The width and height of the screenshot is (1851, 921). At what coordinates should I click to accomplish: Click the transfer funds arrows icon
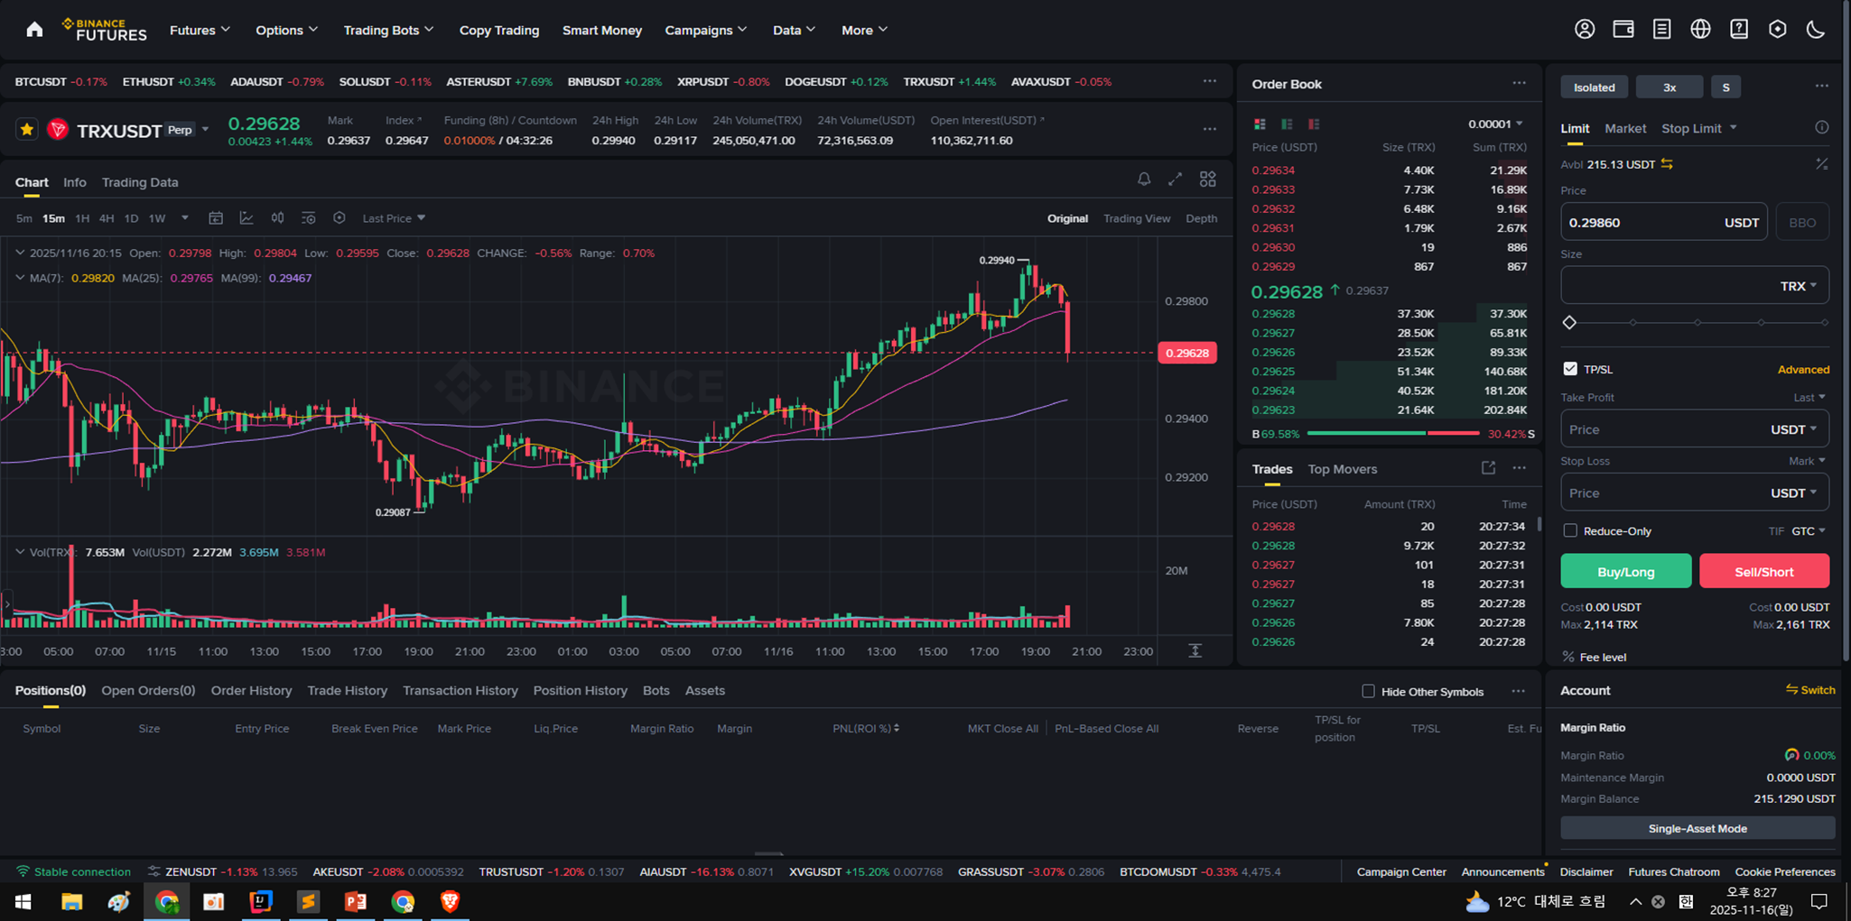[1667, 164]
